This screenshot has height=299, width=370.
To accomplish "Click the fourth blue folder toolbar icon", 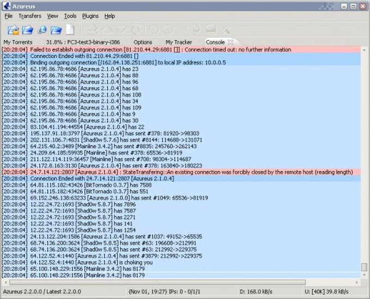I will click(56, 30).
